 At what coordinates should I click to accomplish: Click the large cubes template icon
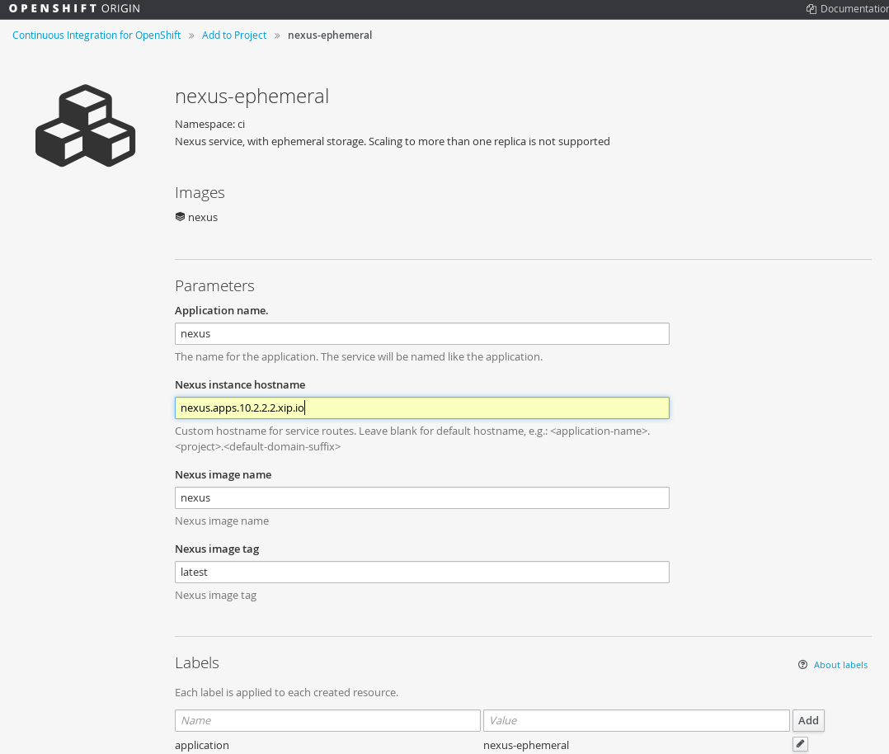click(85, 125)
